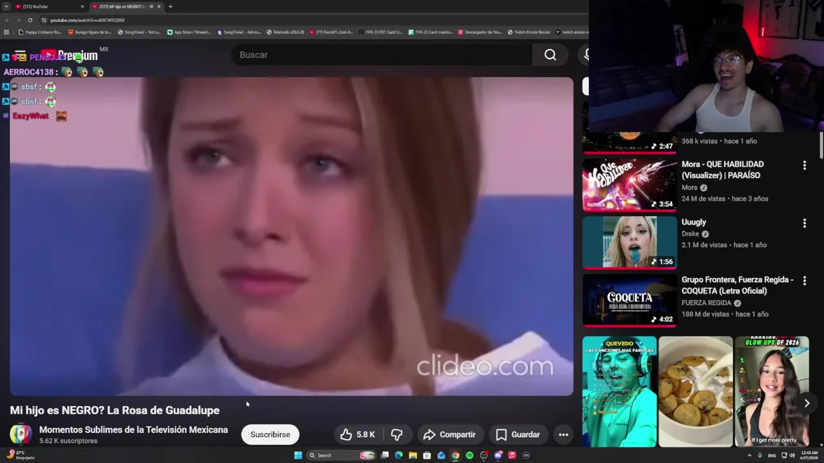Open the FIFA 23 FUT Card Cr... bookmark
Screen dimensions: 824x463
[x=381, y=32]
